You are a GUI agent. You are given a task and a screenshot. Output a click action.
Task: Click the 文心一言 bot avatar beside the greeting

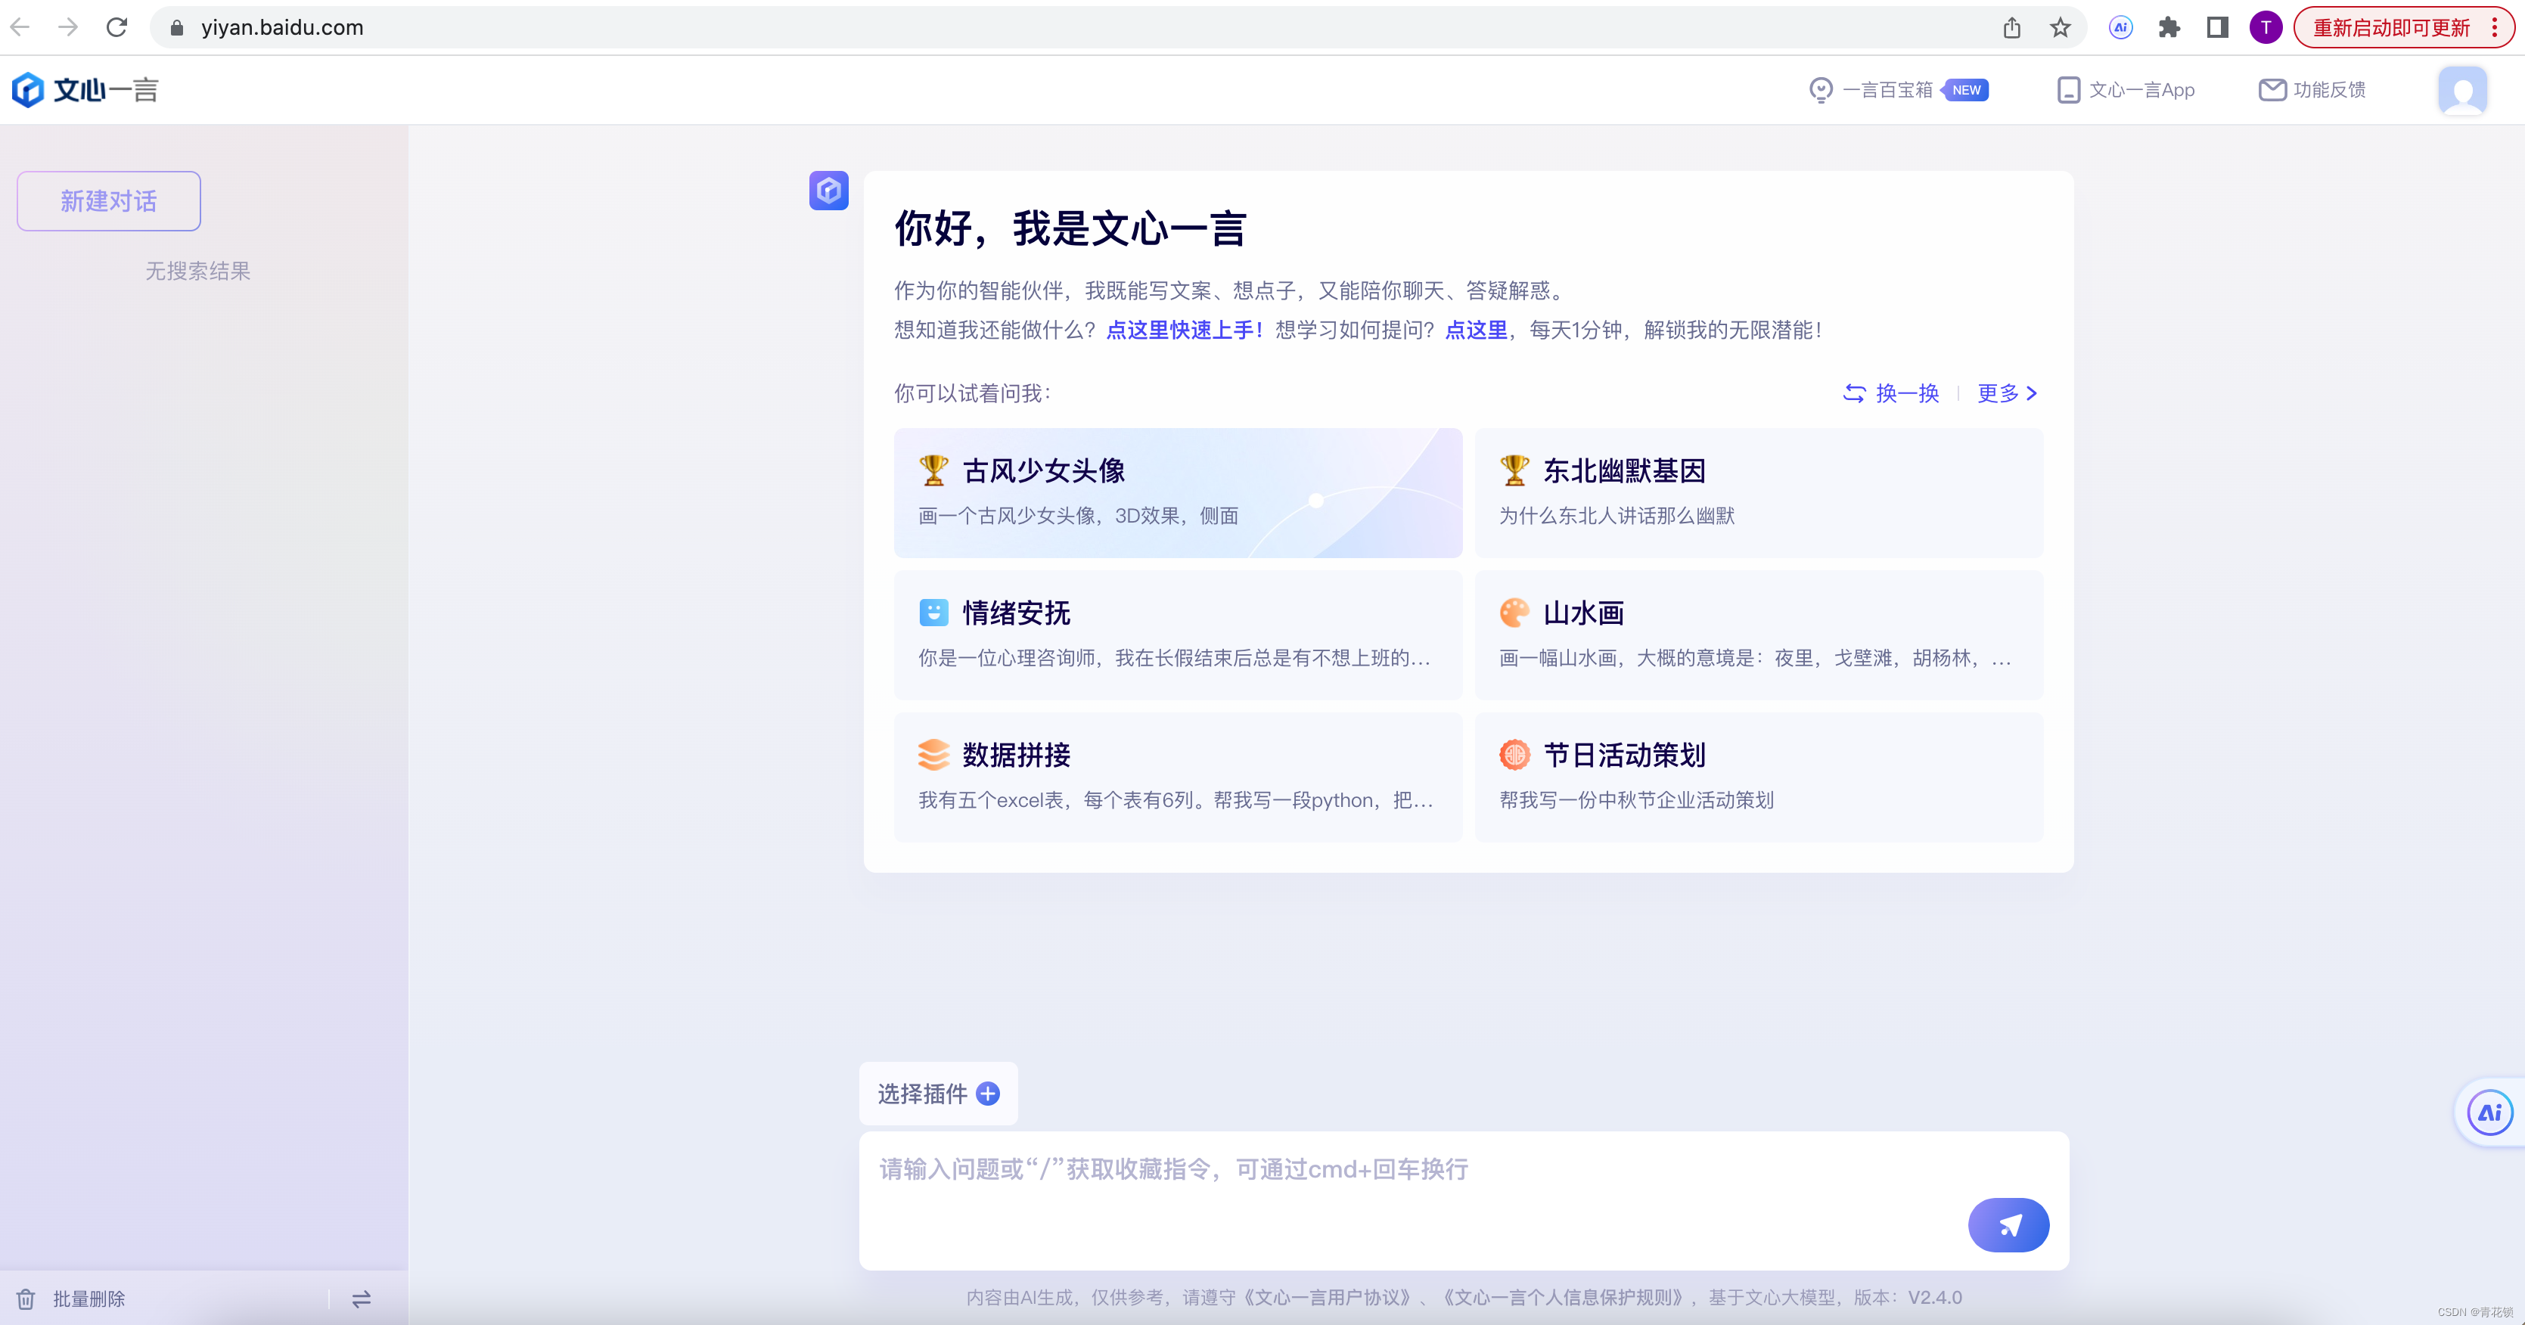[828, 190]
